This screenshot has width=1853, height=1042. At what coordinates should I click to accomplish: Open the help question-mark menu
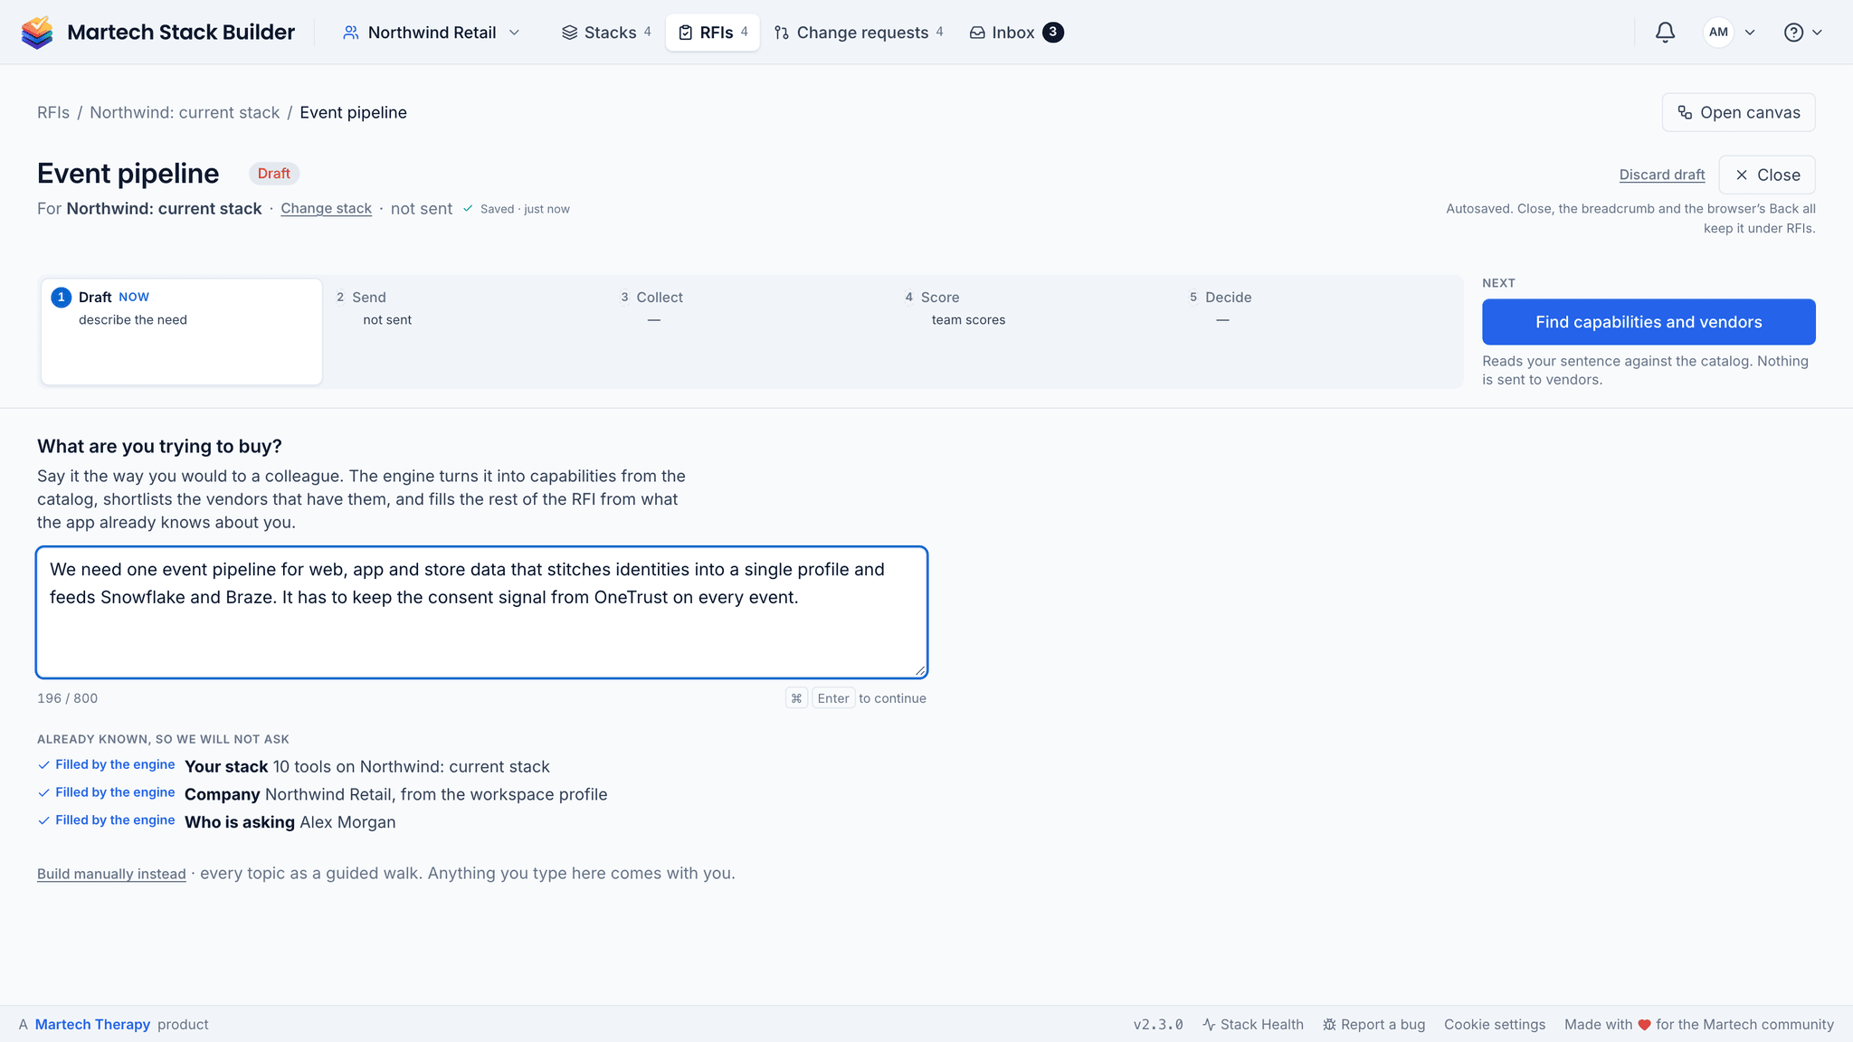(1802, 33)
